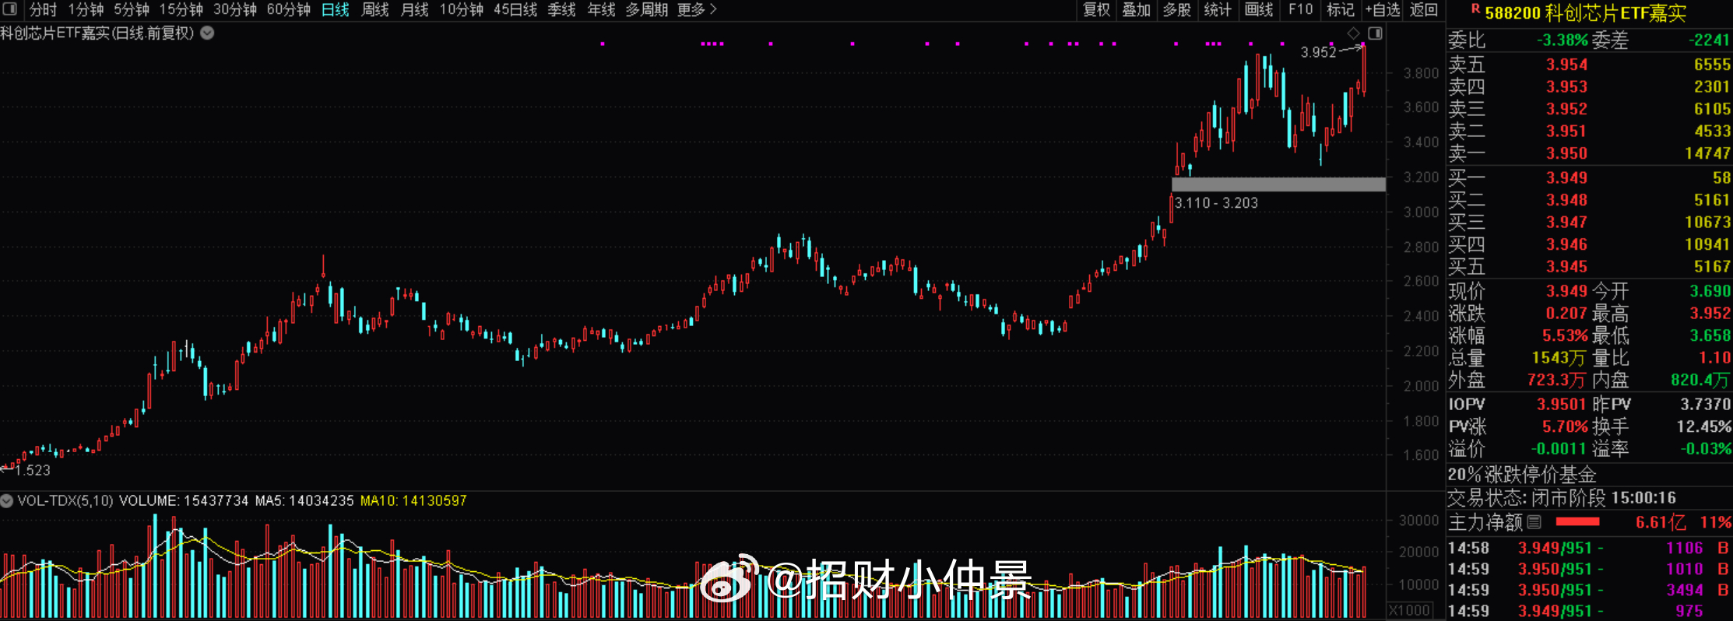Click the IOPV value 3.9501

[1561, 404]
